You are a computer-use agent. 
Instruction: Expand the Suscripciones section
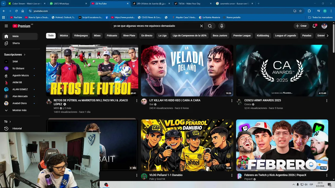click(15, 55)
